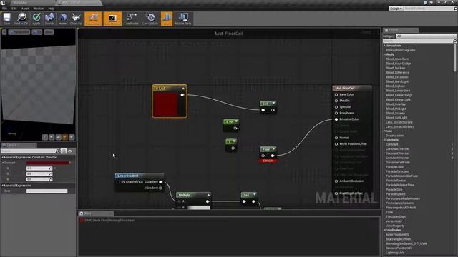Click the upper Ceil node dropdown arrow
Viewport: 458px width, 257px height.
point(273,103)
